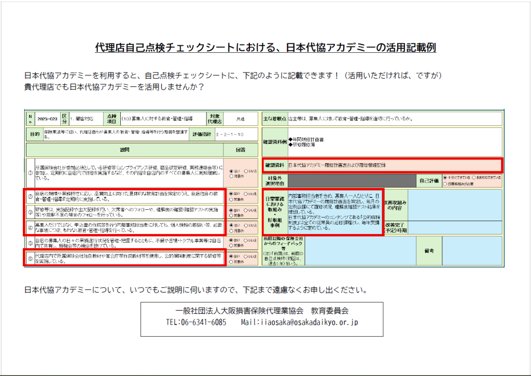The width and height of the screenshot is (531, 376).
Task: Choose おおむねできている under 自己評価
Action: pos(474,178)
